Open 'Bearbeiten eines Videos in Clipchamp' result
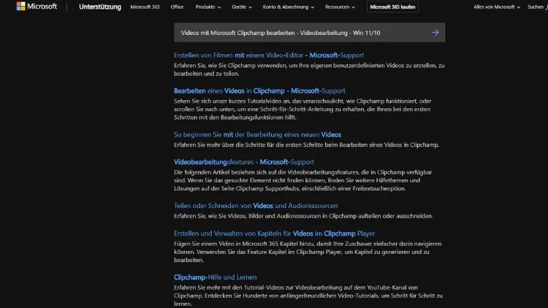The image size is (548, 308). tap(259, 91)
